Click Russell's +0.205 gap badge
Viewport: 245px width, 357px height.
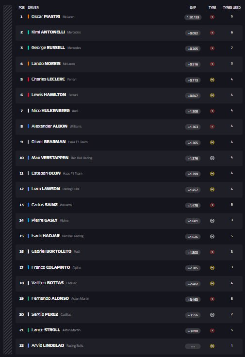tap(193, 49)
